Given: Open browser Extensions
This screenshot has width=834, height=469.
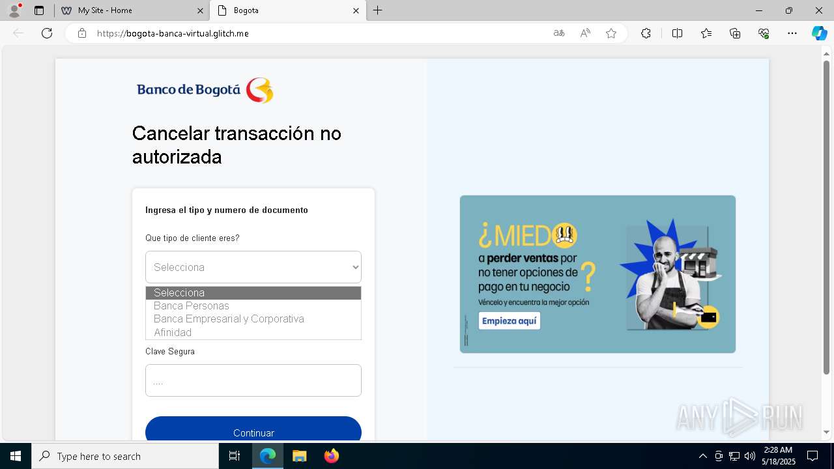Looking at the screenshot, I should coord(646,33).
